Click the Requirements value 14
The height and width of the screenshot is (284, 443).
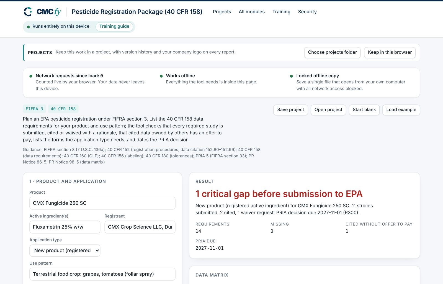(198, 231)
